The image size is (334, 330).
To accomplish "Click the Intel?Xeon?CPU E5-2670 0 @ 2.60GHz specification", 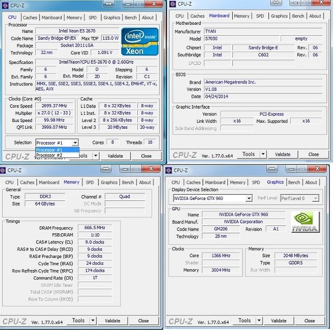I will 96,62.
